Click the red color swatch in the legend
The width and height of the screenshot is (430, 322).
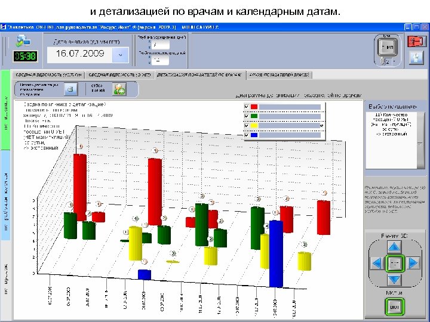254,107
